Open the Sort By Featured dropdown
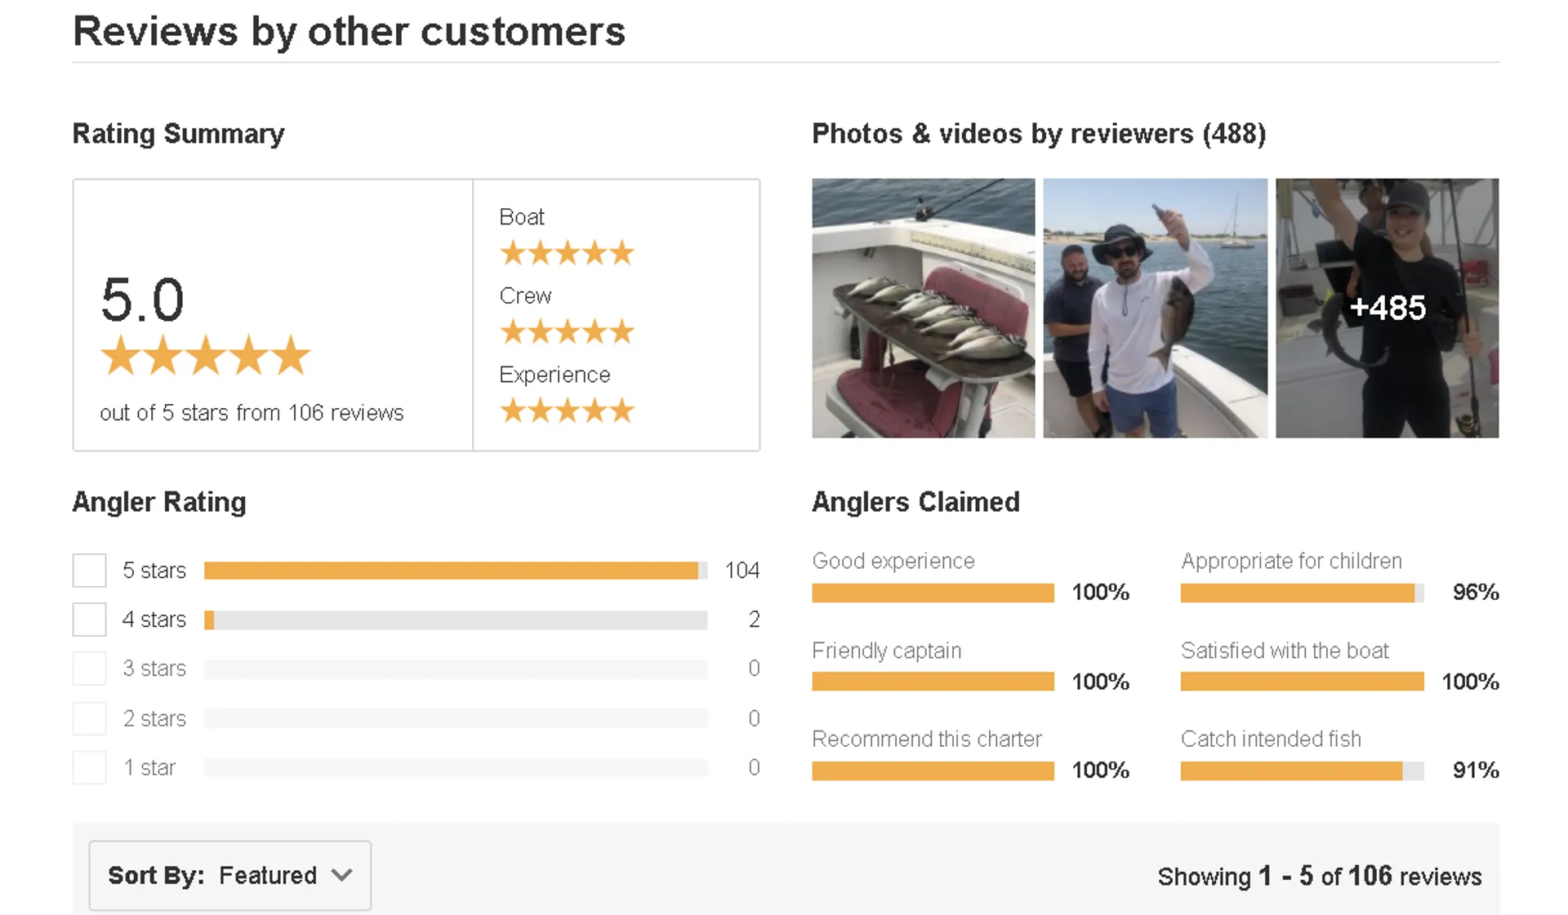 point(229,875)
